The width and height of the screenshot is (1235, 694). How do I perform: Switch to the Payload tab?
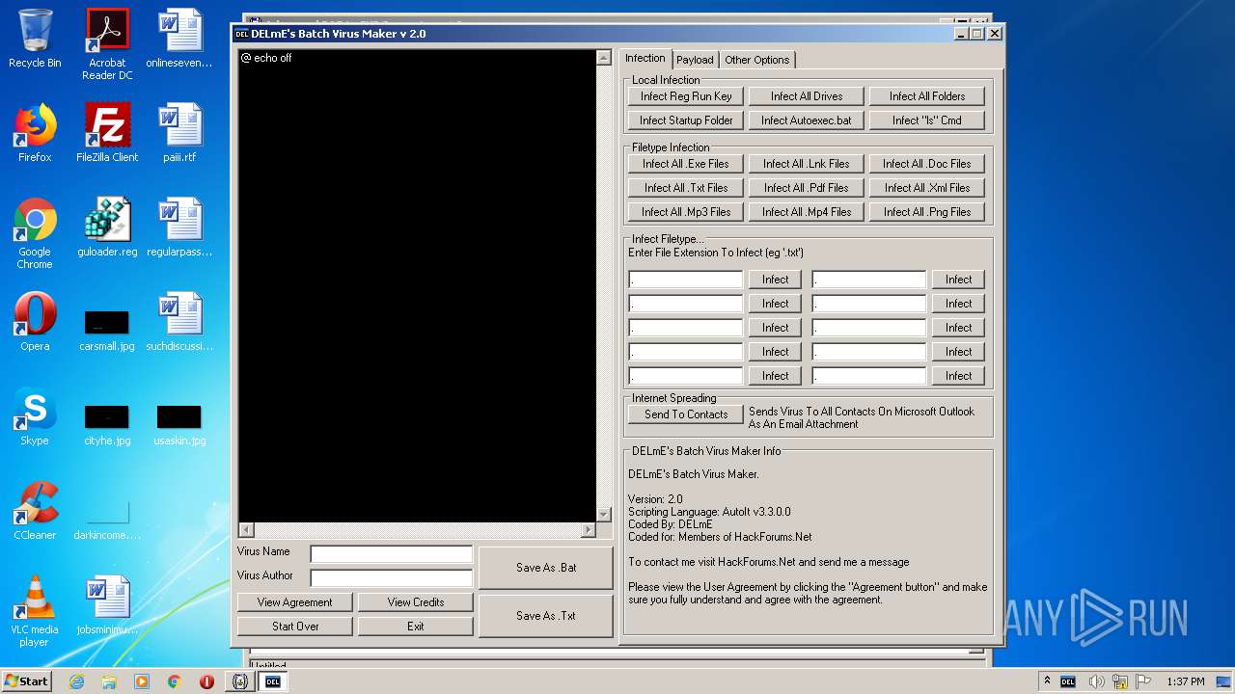[x=695, y=60]
